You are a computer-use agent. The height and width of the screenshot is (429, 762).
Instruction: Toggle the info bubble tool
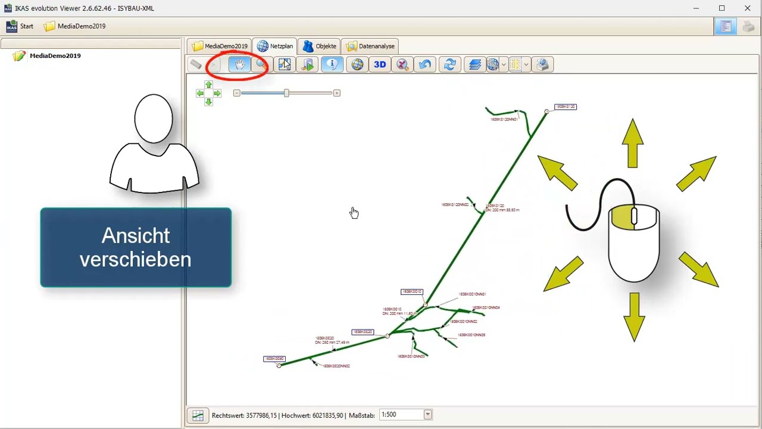[x=332, y=64]
